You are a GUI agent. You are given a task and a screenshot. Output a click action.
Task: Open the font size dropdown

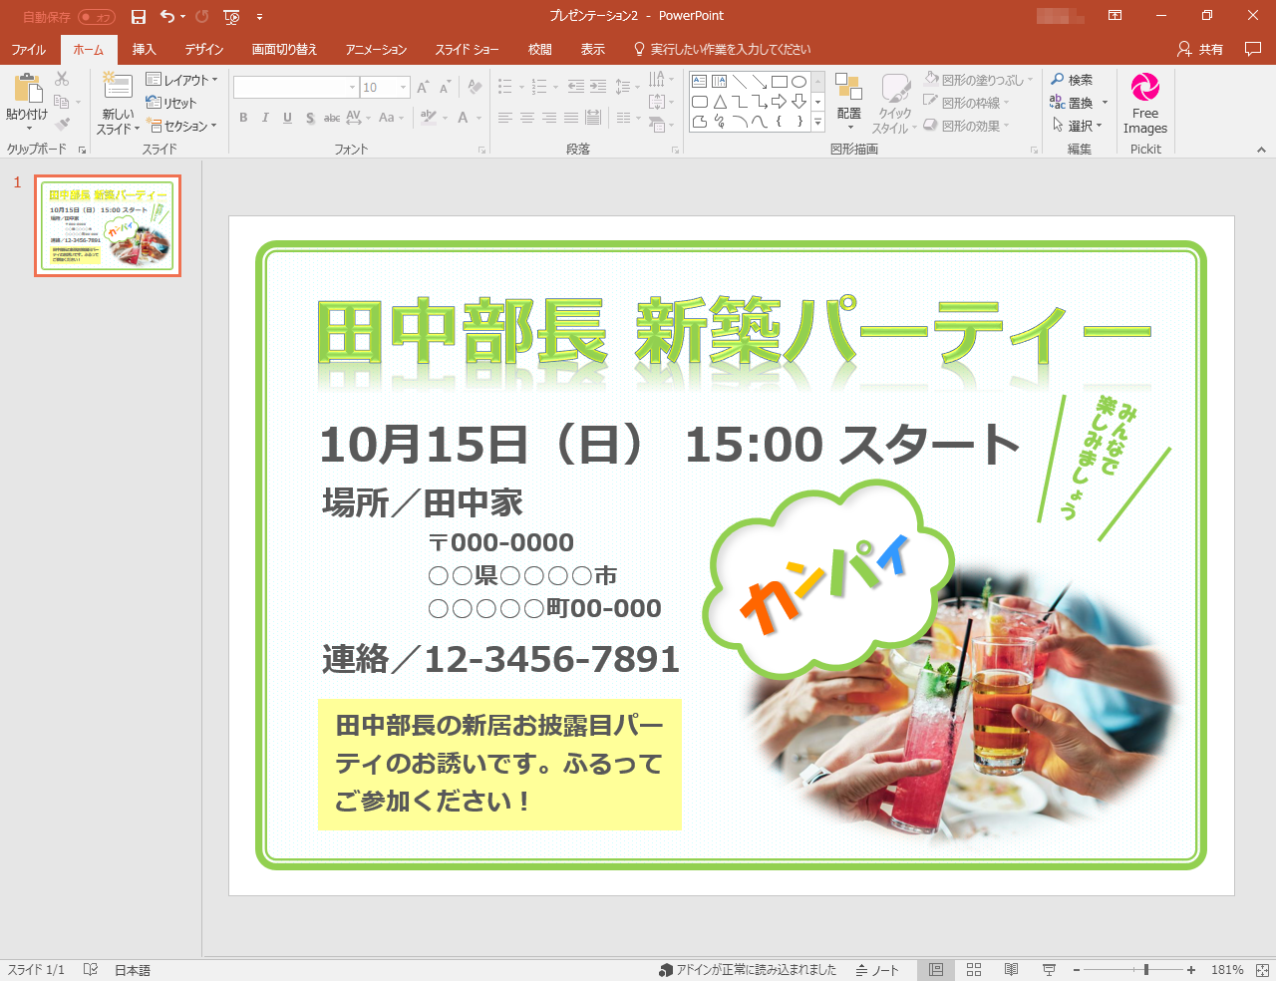[x=402, y=87]
